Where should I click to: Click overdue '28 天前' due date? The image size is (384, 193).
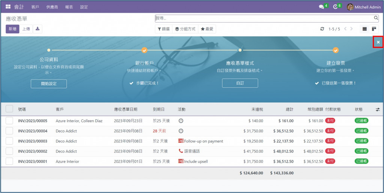(159, 131)
